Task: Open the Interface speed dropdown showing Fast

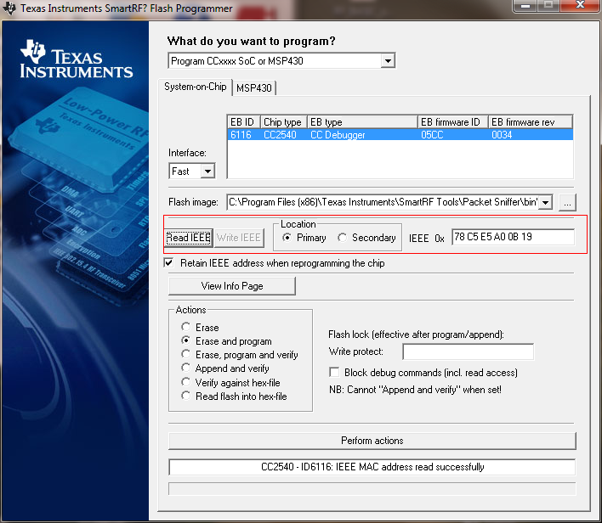Action: click(x=207, y=172)
